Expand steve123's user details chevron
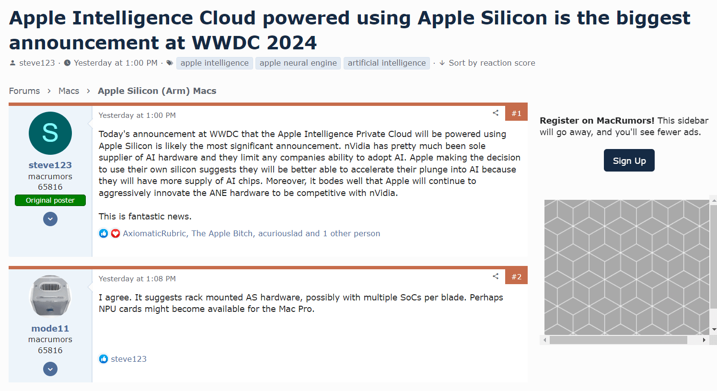 coord(50,219)
